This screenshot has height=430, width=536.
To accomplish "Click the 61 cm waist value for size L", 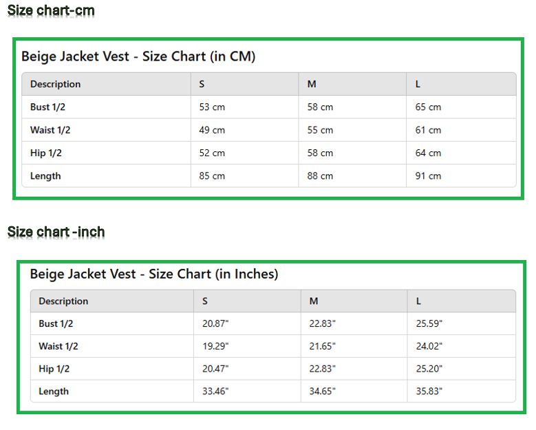I will tap(428, 130).
